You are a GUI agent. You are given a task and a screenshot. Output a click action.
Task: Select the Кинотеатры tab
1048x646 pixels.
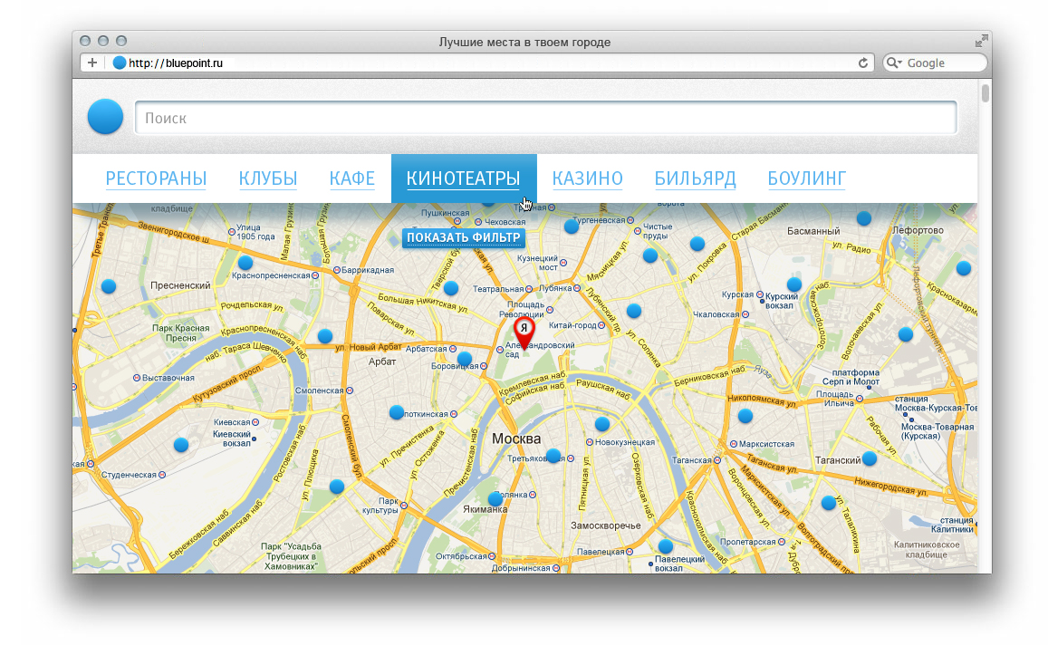(464, 178)
